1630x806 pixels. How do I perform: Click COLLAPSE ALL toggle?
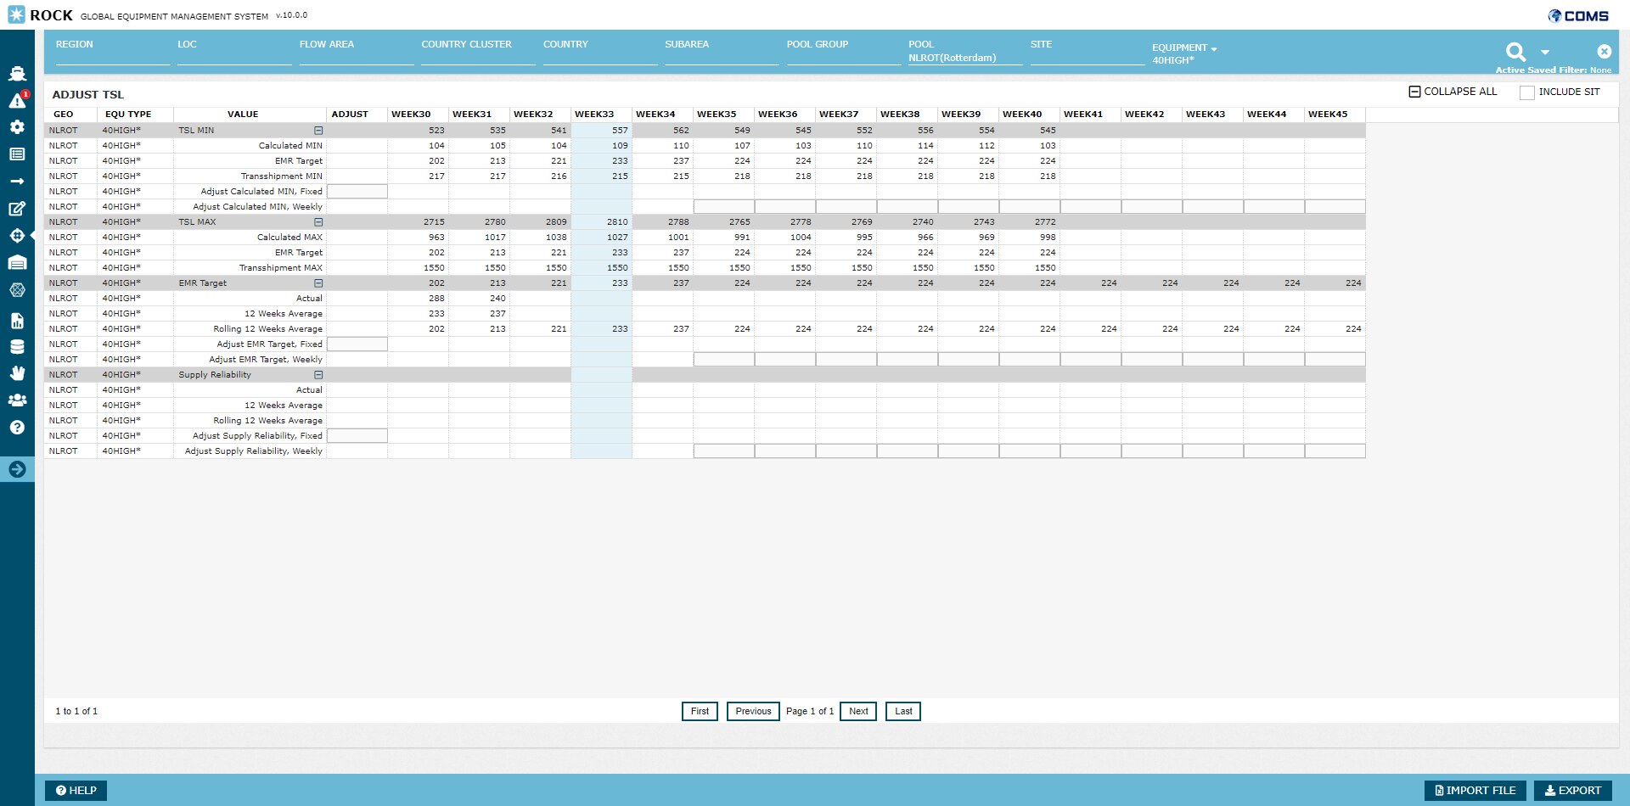(x=1453, y=92)
